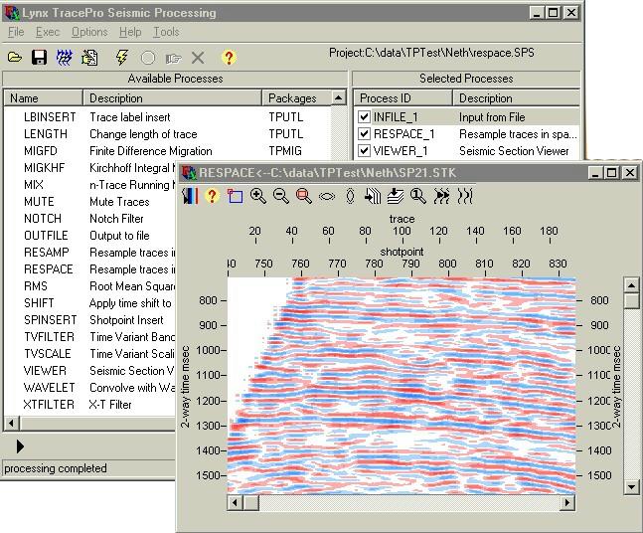The width and height of the screenshot is (643, 533).
Task: Click the viewer horizontal scrollbar left arrow
Action: [x=235, y=502]
